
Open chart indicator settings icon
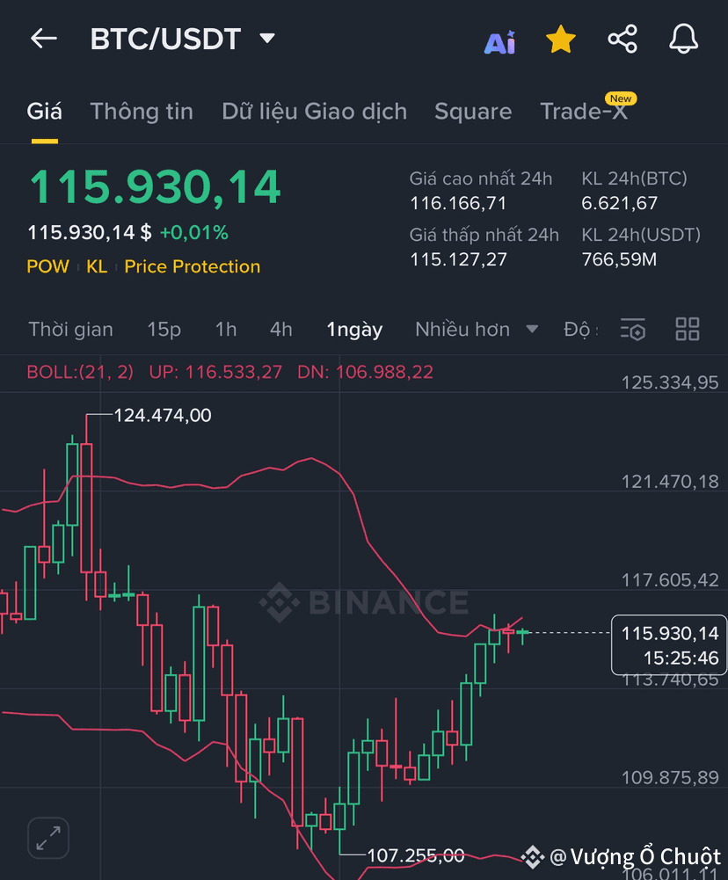tap(633, 330)
